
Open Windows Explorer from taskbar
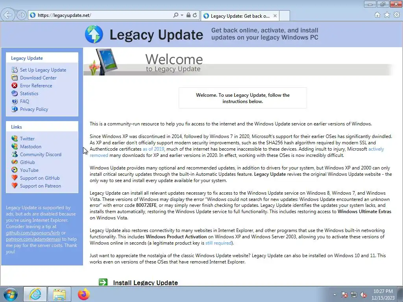[x=59, y=294]
